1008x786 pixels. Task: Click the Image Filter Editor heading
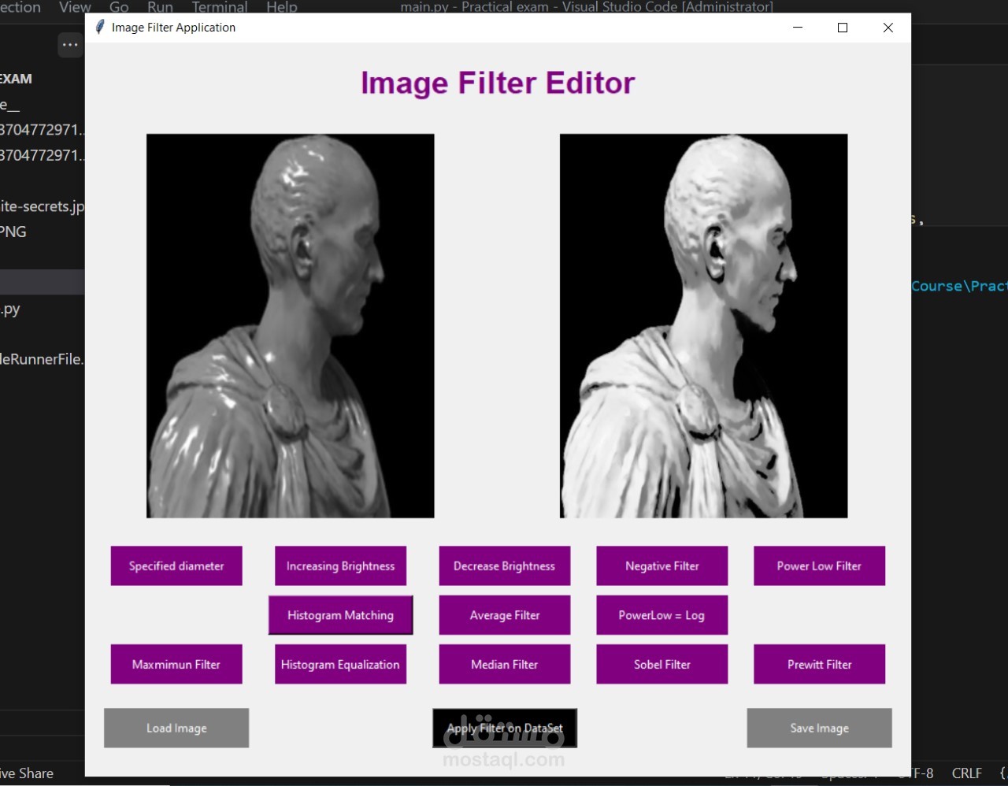(498, 83)
